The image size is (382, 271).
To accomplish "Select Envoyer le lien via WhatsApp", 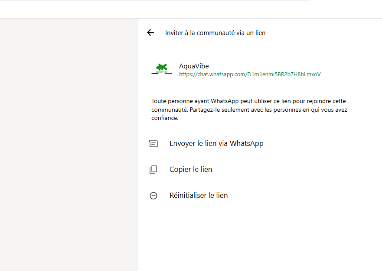I will point(216,144).
